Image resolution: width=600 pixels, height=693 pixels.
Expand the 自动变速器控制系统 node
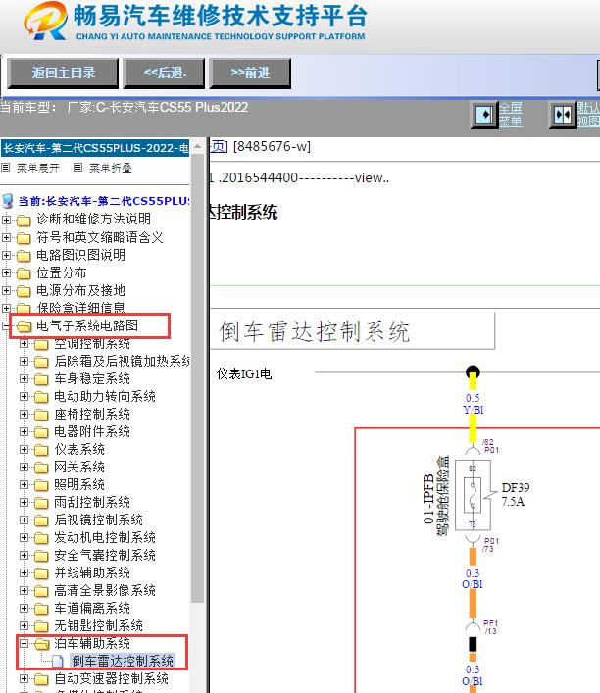point(24,678)
